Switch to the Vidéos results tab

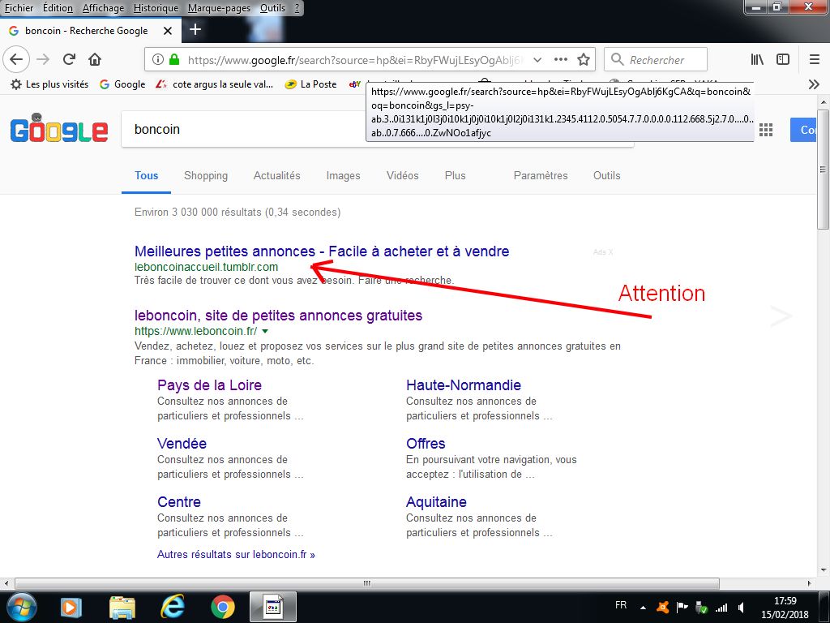pos(402,175)
